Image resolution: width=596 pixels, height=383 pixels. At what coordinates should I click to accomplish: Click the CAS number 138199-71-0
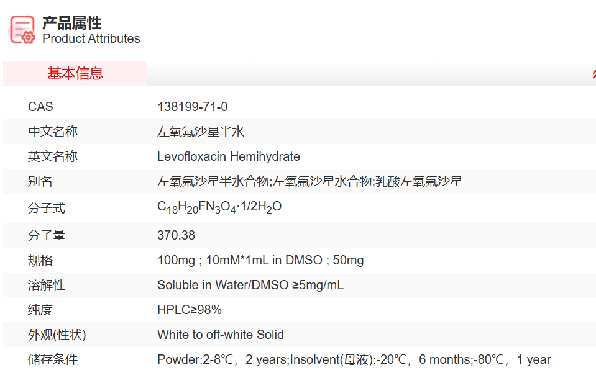193,107
